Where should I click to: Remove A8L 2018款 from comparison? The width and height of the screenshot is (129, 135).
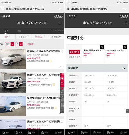125,47
